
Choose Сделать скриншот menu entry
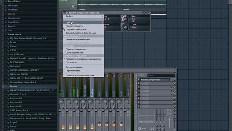pyautogui.click(x=83, y=67)
